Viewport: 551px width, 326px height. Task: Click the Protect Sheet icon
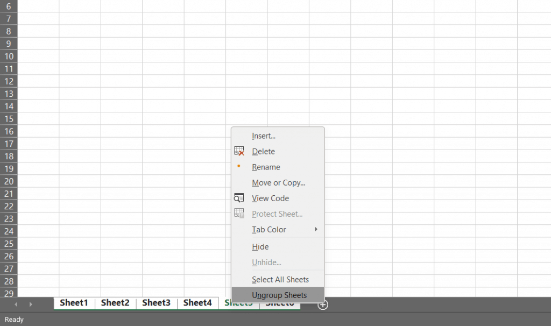pyautogui.click(x=239, y=214)
